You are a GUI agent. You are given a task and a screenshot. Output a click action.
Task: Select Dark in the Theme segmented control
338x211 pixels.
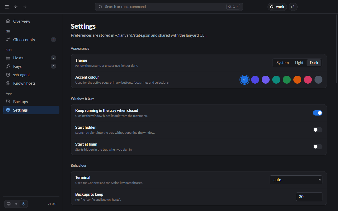314,63
